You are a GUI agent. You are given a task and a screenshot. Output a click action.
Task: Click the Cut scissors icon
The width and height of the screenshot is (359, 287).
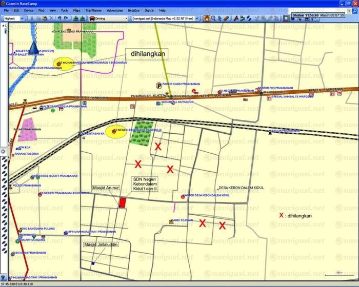[32, 18]
